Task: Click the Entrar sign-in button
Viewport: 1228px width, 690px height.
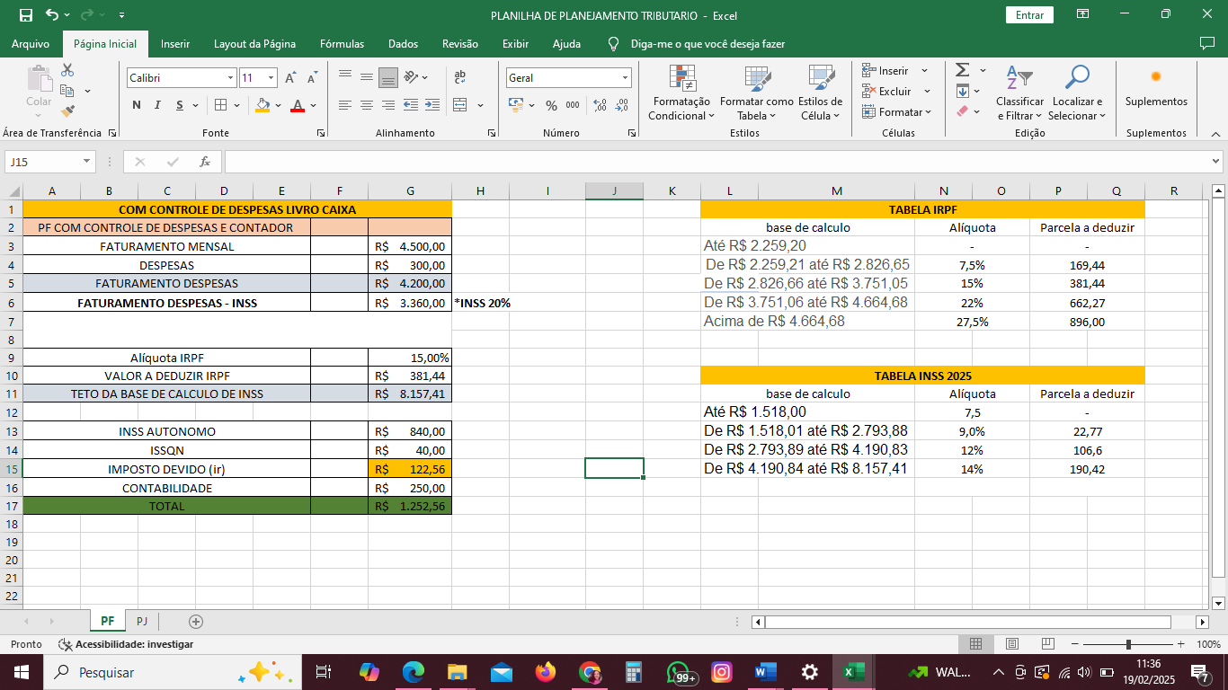Action: click(x=1029, y=15)
